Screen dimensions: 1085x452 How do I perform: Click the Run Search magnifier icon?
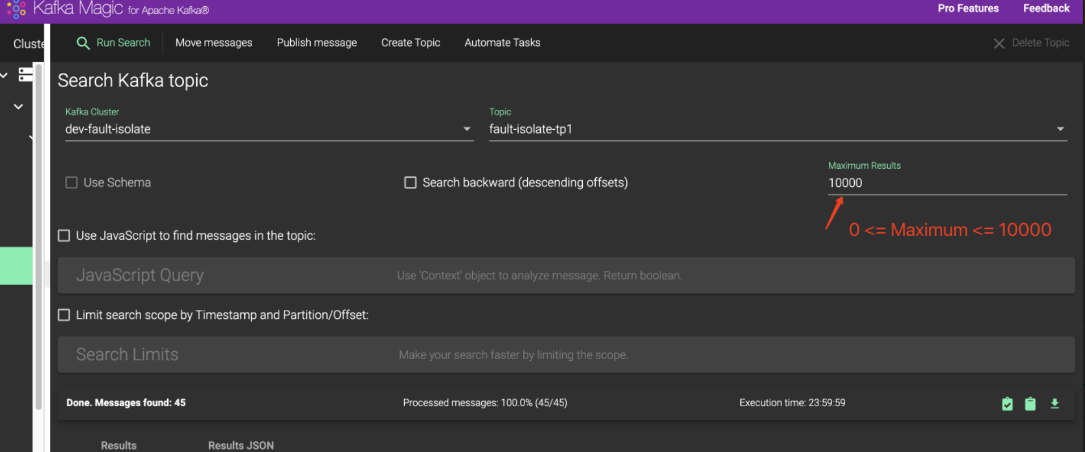83,43
